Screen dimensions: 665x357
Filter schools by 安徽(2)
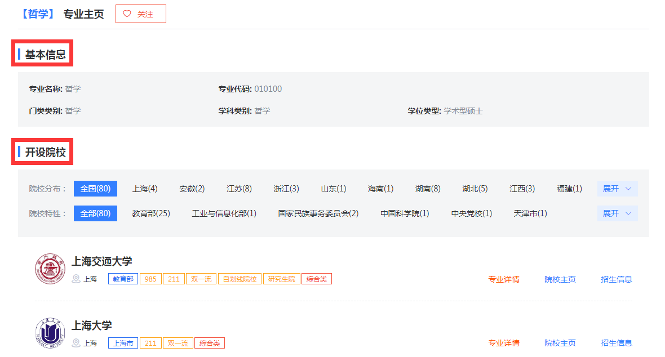click(x=192, y=189)
